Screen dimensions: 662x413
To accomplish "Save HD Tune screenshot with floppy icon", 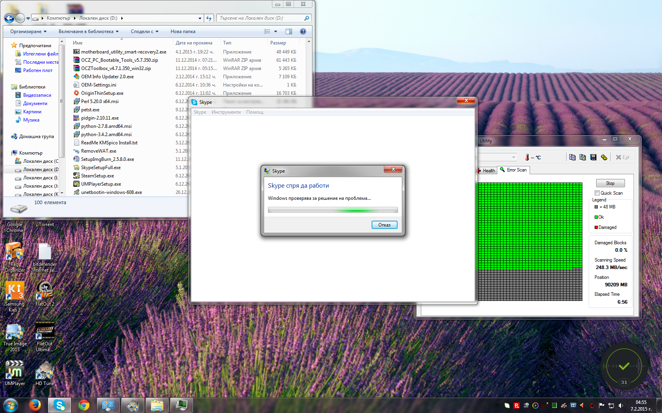I will click(x=593, y=157).
